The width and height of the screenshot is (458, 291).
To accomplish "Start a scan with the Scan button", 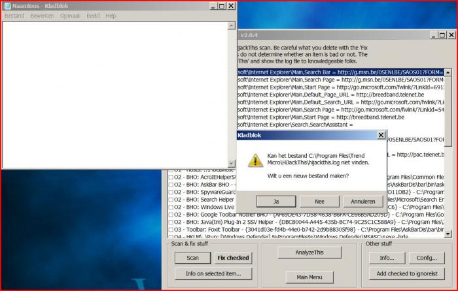I will click(193, 258).
